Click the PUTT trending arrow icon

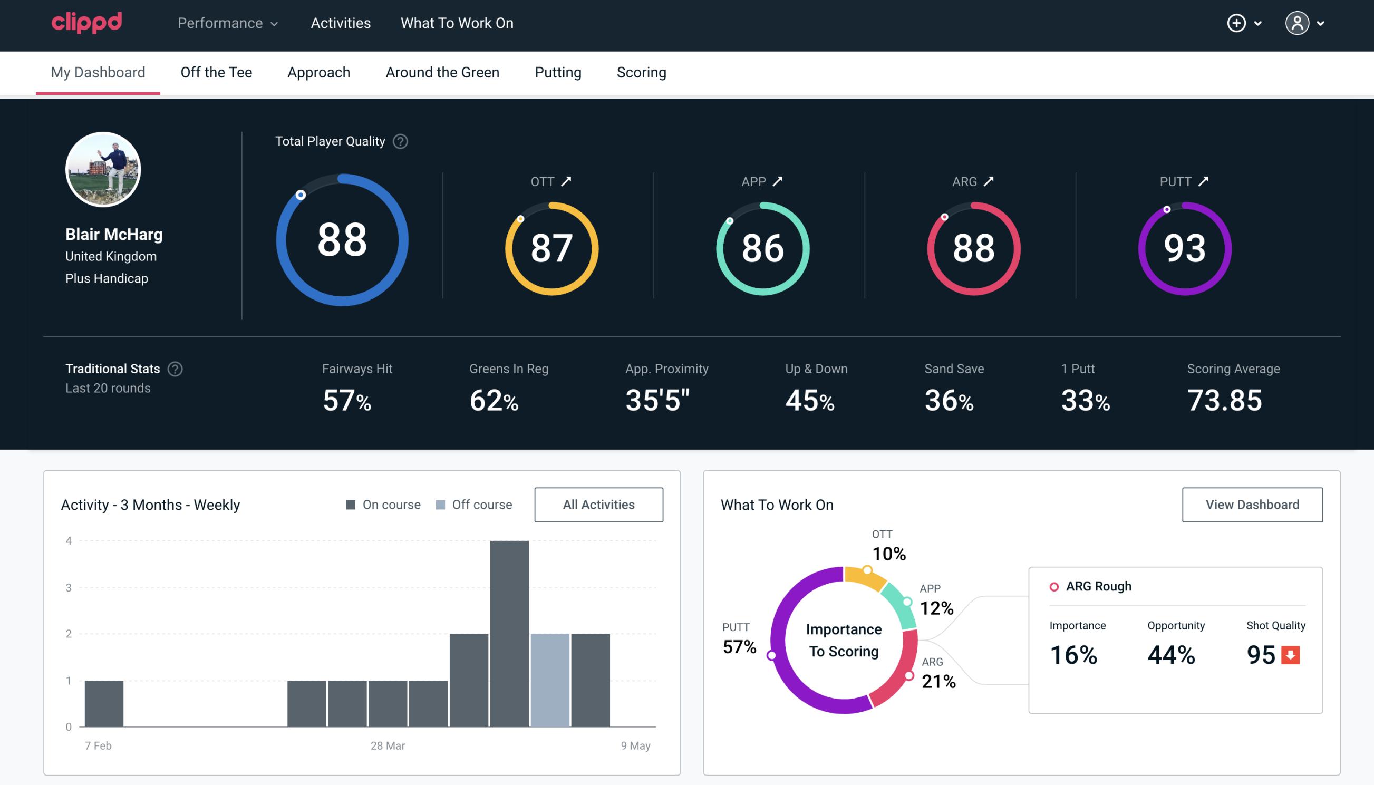tap(1204, 181)
